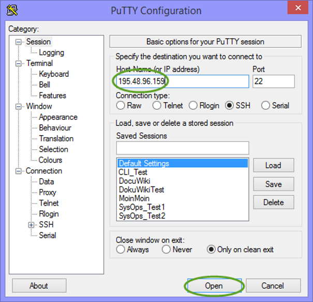
Task: Select Session category in tree
Action: (38, 42)
